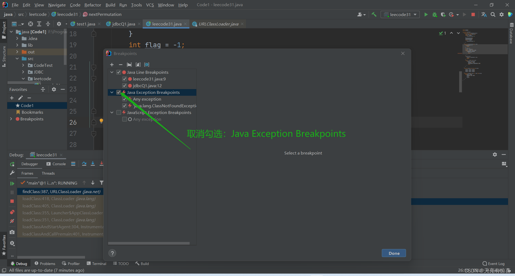Screen dimensions: 515x276
Task: Expand the lib folder
Action: 17,45
